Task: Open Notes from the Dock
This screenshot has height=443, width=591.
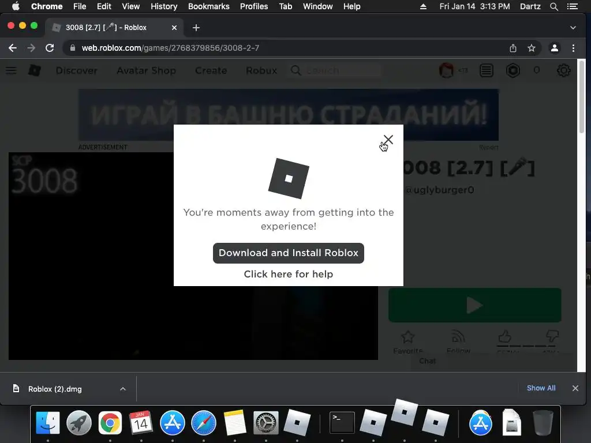Action: tap(235, 423)
